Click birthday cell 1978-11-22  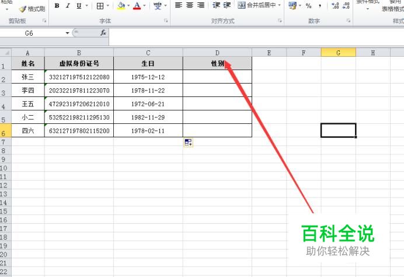tap(148, 91)
